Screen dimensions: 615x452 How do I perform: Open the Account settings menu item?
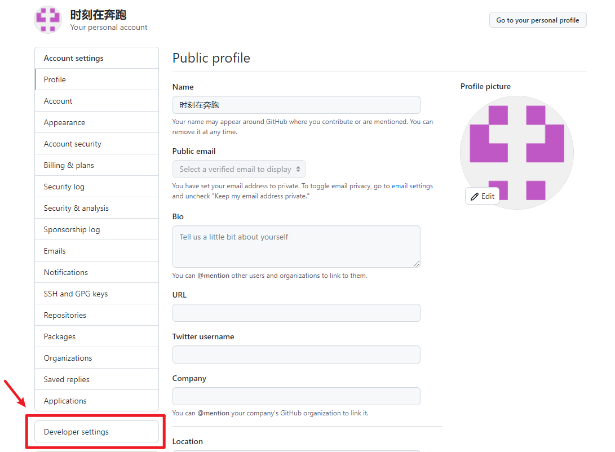click(96, 101)
